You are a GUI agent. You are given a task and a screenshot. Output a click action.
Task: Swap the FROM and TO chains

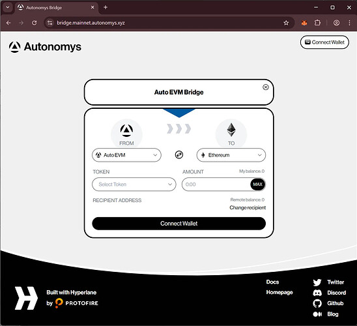click(x=179, y=155)
